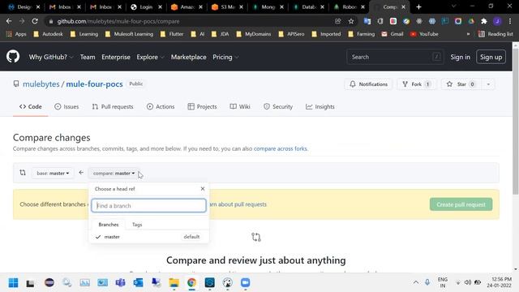Image resolution: width=519 pixels, height=292 pixels.
Task: Open the Pull requests tab
Action: 113,106
